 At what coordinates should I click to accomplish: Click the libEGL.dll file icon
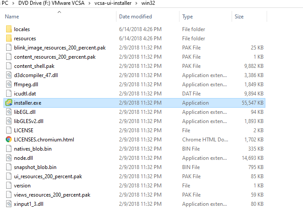tap(9, 112)
